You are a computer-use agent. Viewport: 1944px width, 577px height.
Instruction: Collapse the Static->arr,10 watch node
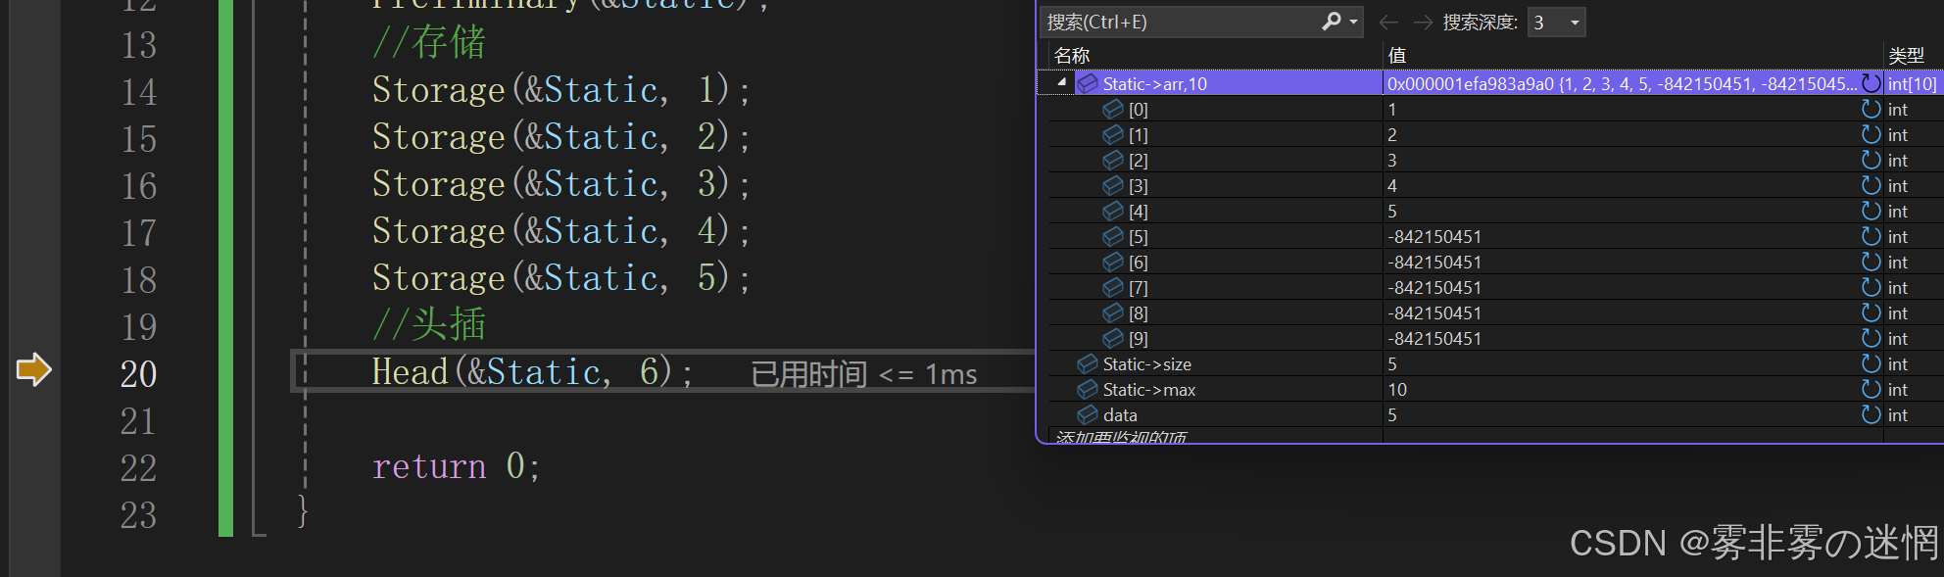click(x=1062, y=83)
